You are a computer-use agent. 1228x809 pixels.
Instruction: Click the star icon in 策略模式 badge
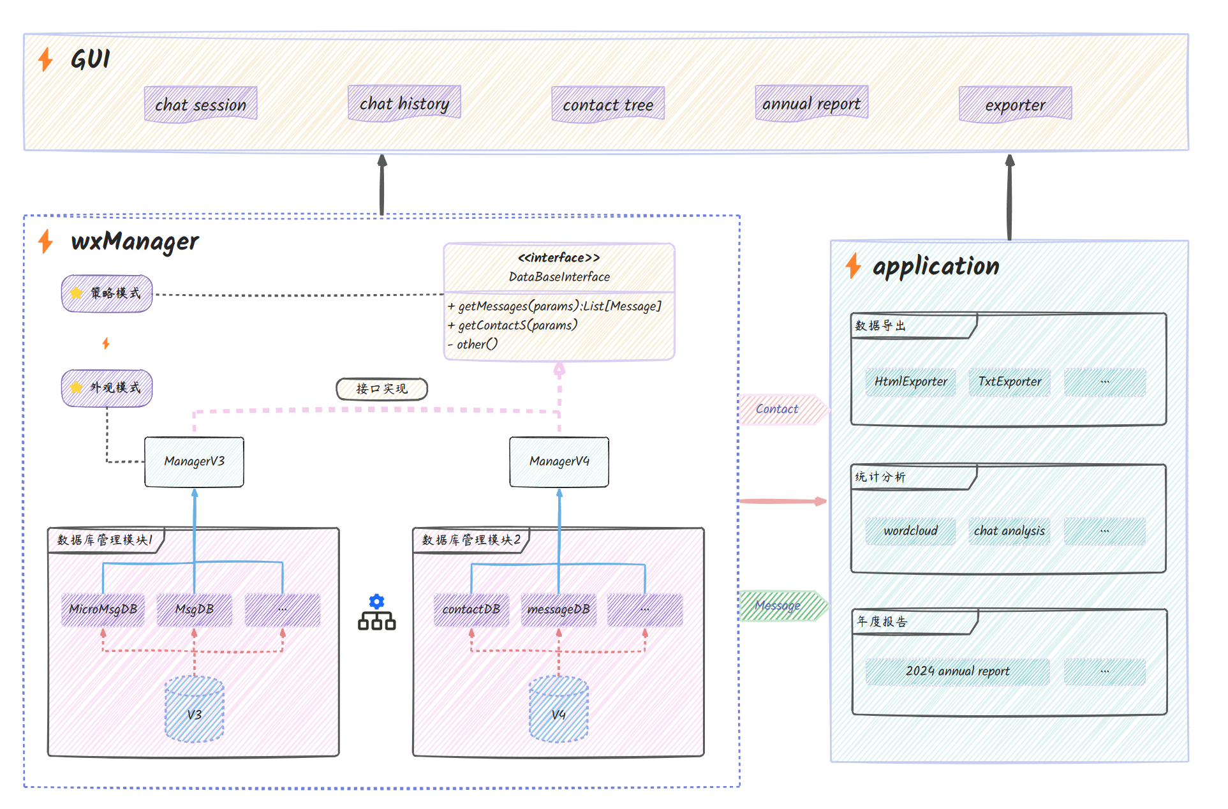pos(77,293)
